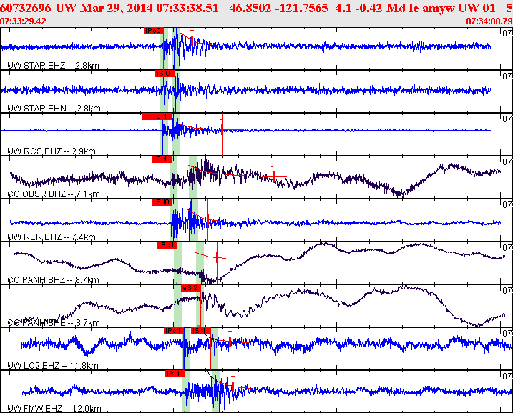Click the coda duration marker on STAR EHZ trace

pos(192,40)
